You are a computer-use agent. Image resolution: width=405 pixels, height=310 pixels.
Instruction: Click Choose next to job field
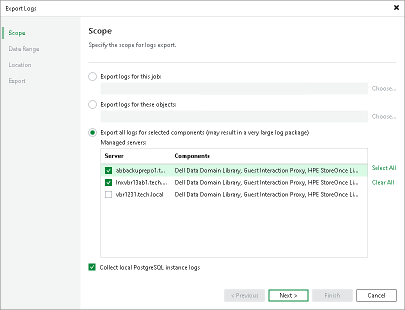pos(384,88)
